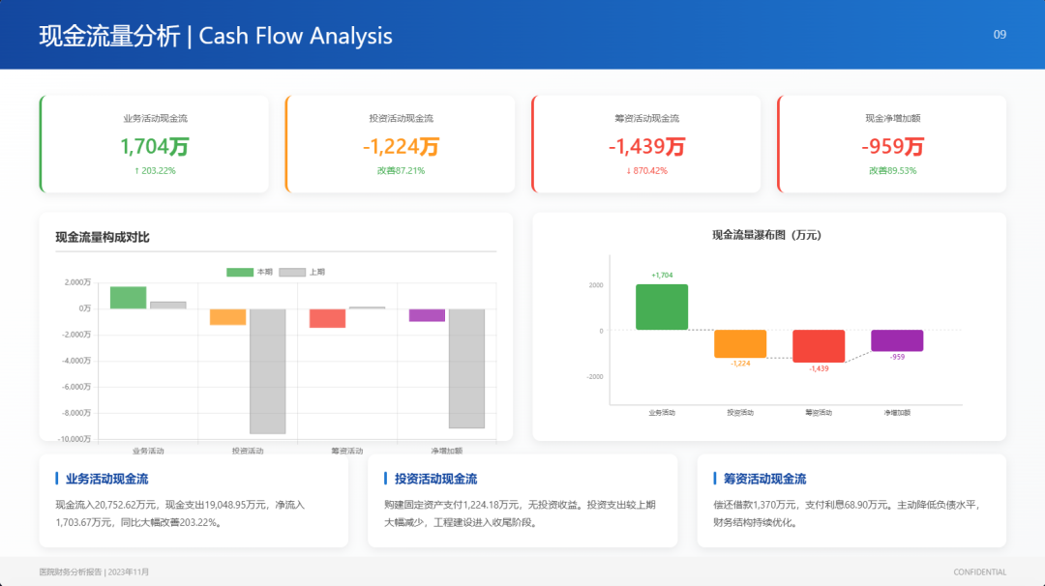Click the 改善89.53% change indicator
Image resolution: width=1045 pixels, height=586 pixels.
point(892,171)
